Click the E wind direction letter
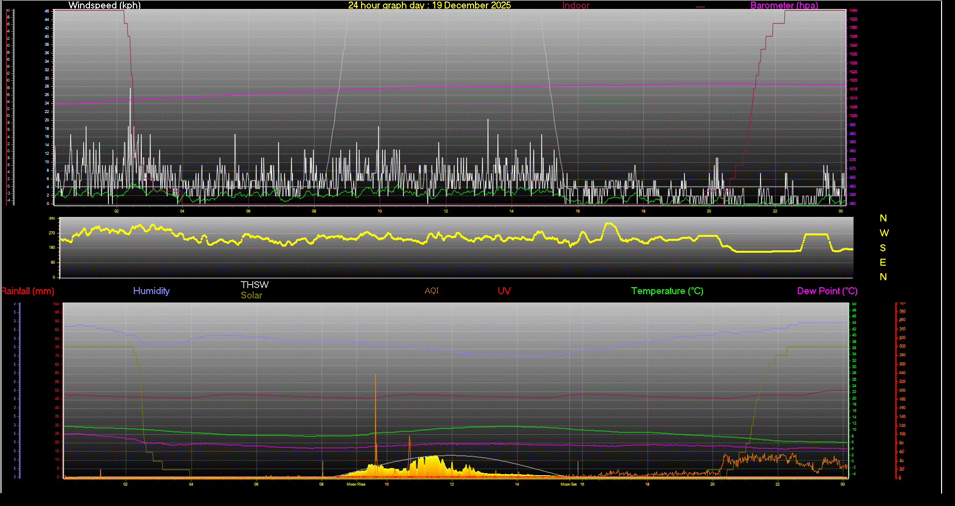 click(x=883, y=262)
